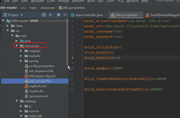Click the webapp folder icon
The width and height of the screenshot is (180, 118).
click(x=22, y=101)
